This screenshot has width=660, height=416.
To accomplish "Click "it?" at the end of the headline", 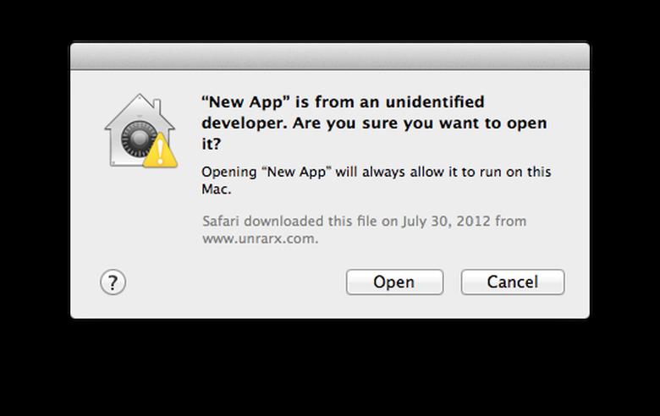I will (211, 144).
